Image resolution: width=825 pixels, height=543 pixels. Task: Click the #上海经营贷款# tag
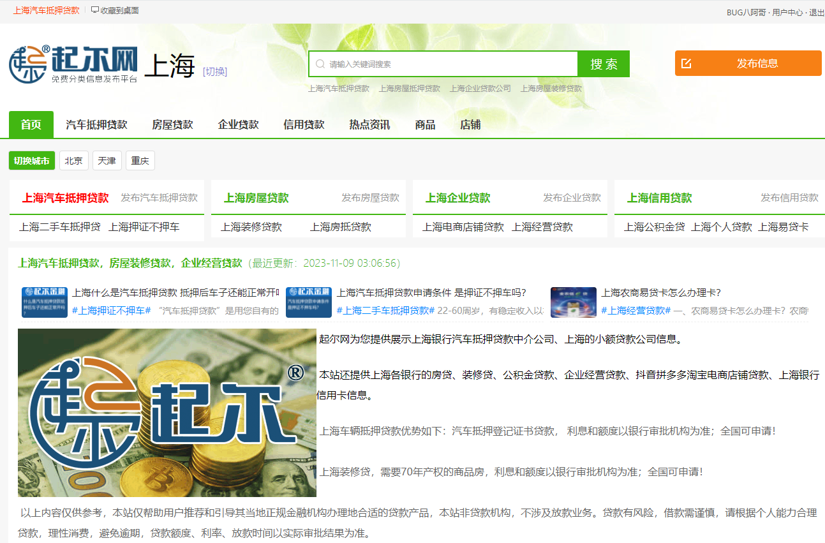click(x=635, y=311)
